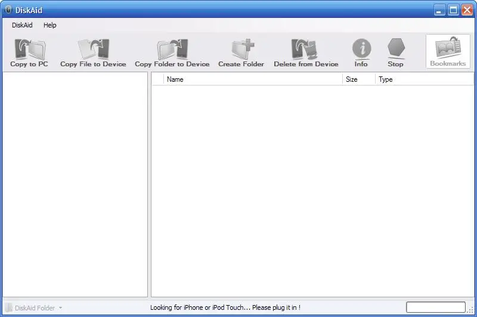Viewport: 477px width, 317px height.
Task: Sort by the Size column header
Action: coord(359,79)
